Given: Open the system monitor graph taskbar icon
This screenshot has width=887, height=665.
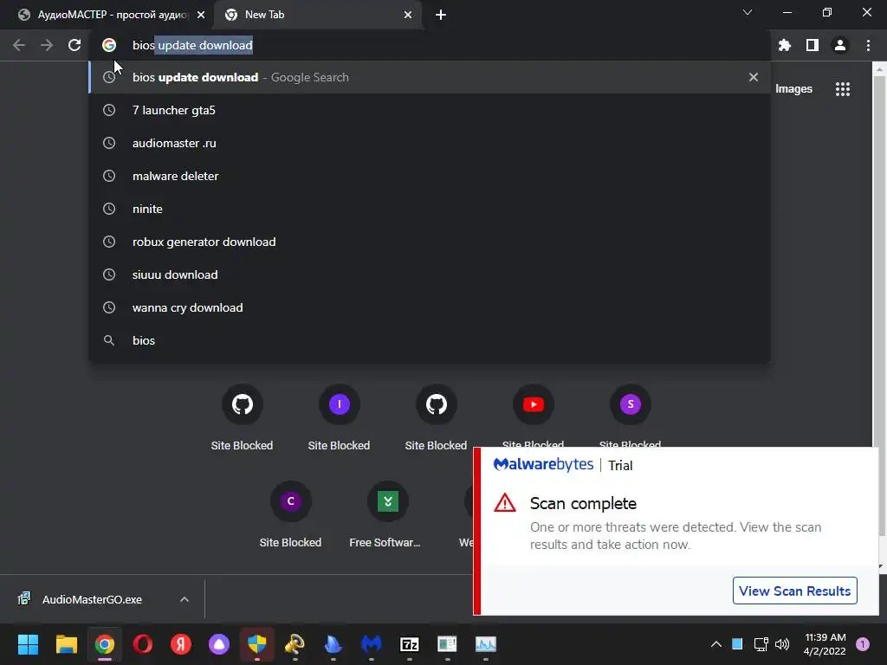Looking at the screenshot, I should [485, 644].
